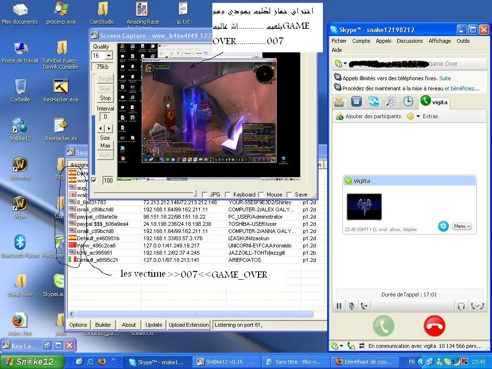Click the red hang up call button
The width and height of the screenshot is (492, 369).
coord(434,326)
